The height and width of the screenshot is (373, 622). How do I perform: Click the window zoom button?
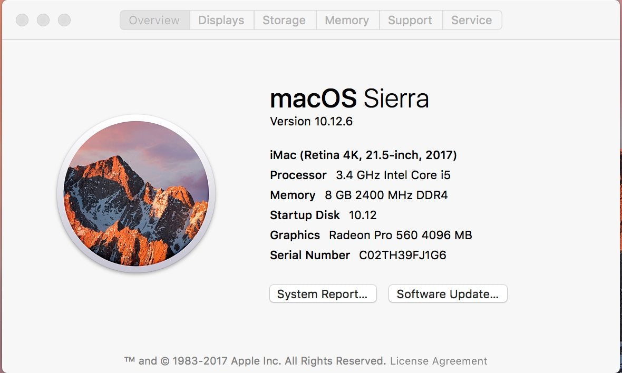pos(64,21)
